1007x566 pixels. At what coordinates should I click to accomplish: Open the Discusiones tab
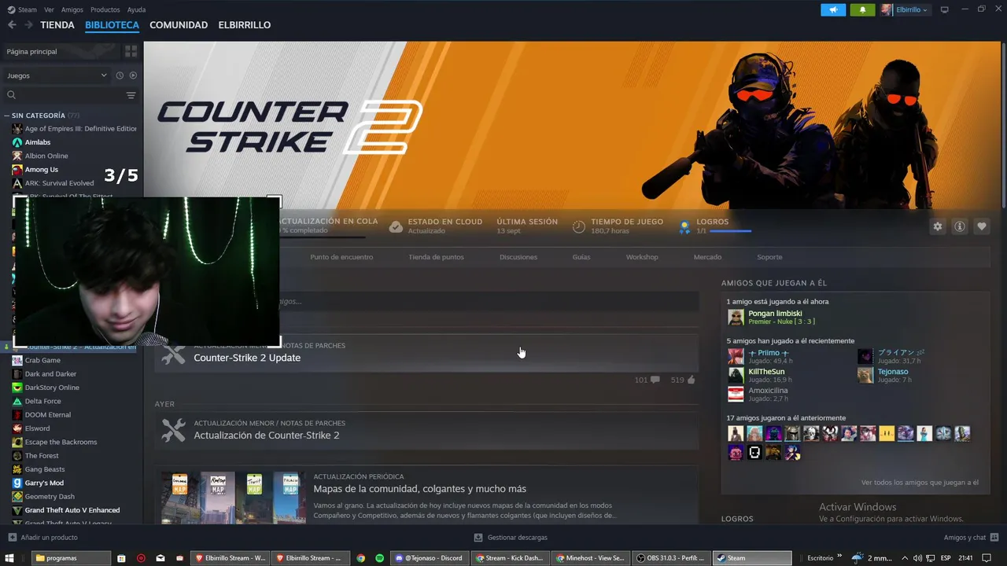518,257
